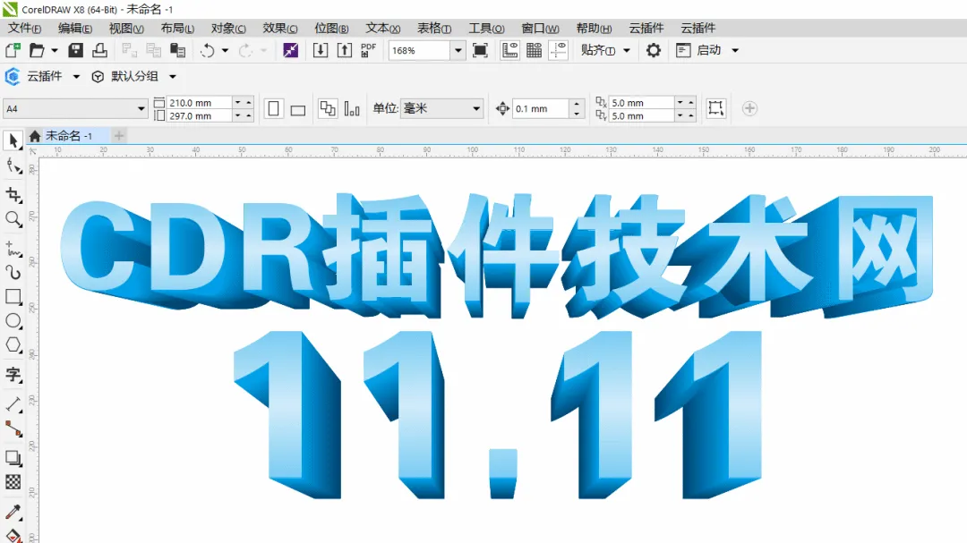Toggle all pages layout icon
The image size is (967, 543).
328,109
